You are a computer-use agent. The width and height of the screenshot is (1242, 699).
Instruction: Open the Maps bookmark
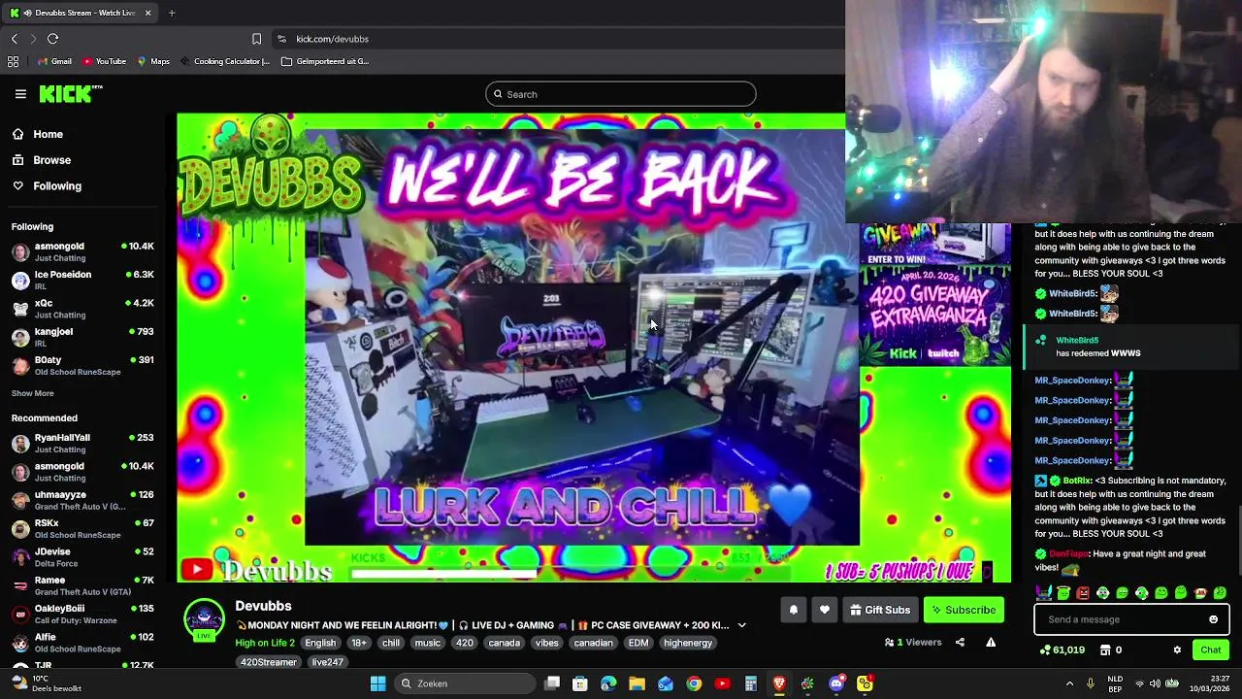153,61
